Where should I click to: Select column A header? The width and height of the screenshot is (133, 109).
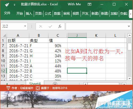(18, 35)
